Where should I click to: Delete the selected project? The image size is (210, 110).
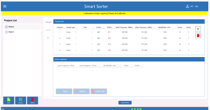point(33,100)
